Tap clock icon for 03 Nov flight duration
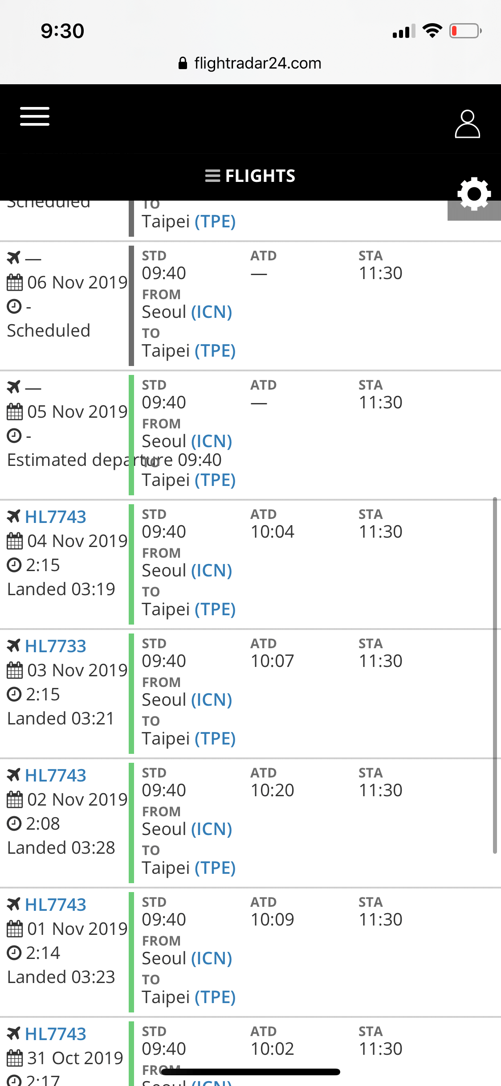Image resolution: width=501 pixels, height=1086 pixels. tap(14, 694)
